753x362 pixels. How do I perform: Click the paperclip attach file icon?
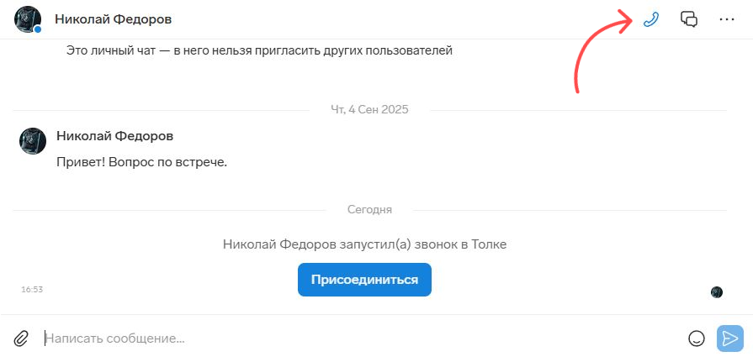21,338
